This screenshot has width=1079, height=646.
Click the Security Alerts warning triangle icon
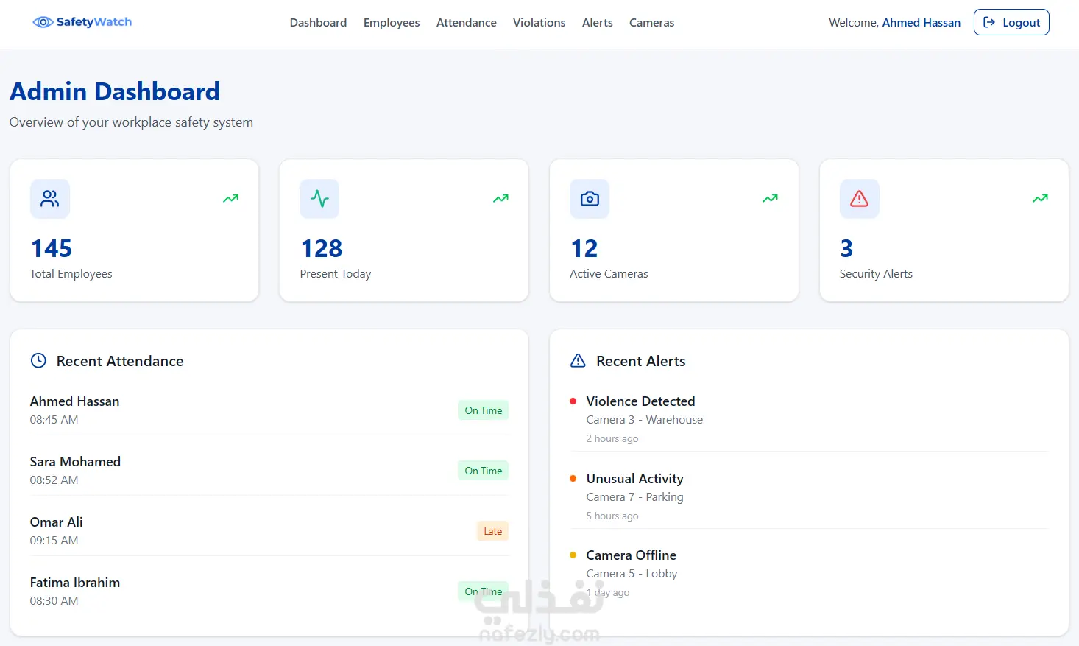point(860,199)
